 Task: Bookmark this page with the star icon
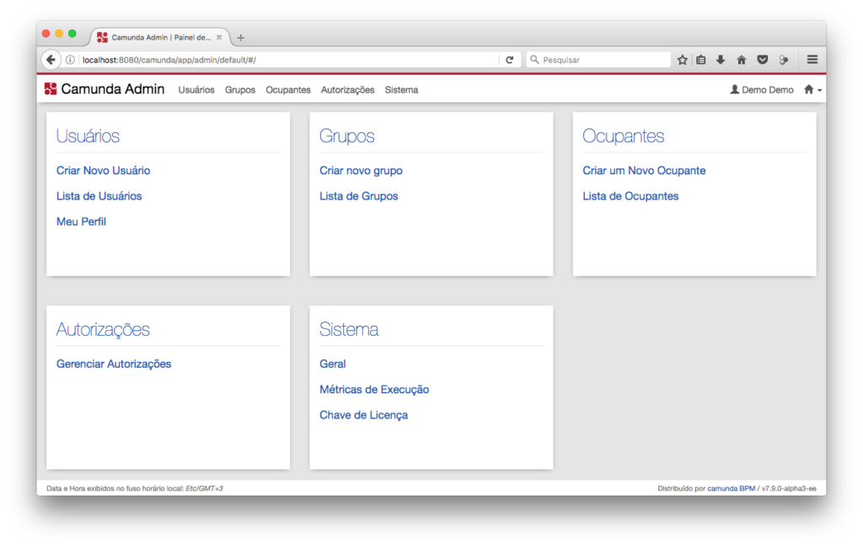tap(683, 60)
